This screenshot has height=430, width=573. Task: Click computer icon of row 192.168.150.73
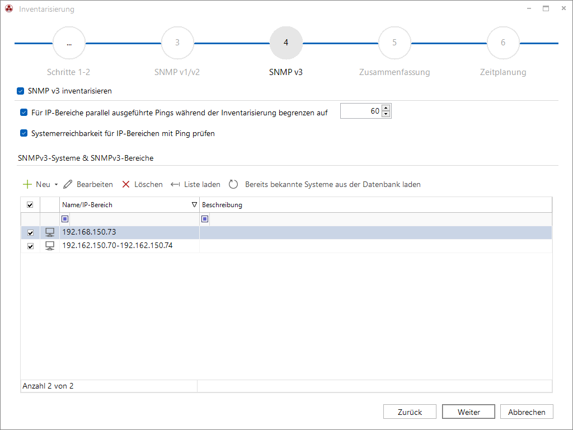point(50,232)
